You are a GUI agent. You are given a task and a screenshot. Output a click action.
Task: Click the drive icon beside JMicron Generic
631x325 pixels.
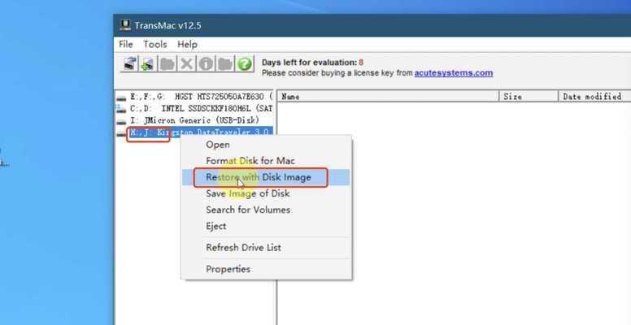[121, 121]
